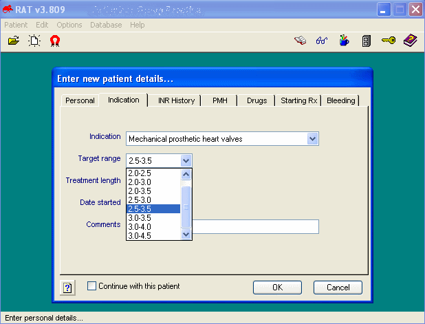Open the Indication combo box field
Image resolution: width=425 pixels, height=324 pixels.
click(x=222, y=139)
